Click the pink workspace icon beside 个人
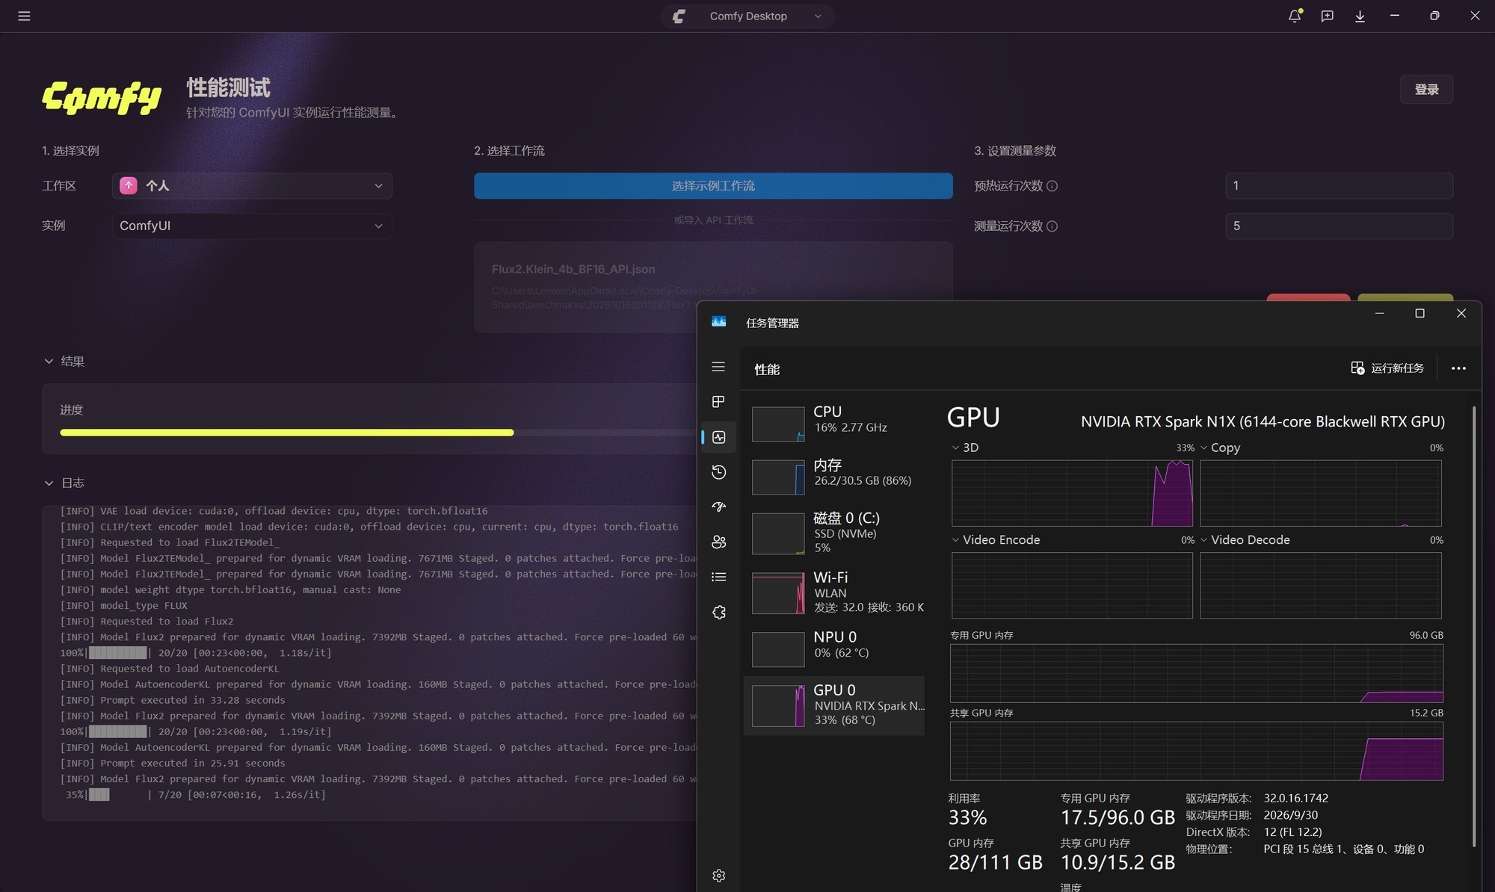 tap(129, 186)
